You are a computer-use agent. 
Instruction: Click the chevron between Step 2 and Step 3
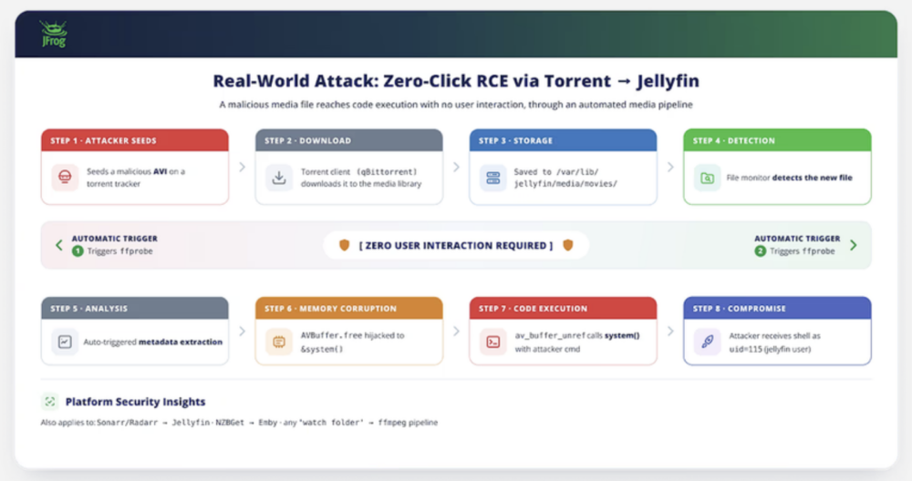click(456, 168)
